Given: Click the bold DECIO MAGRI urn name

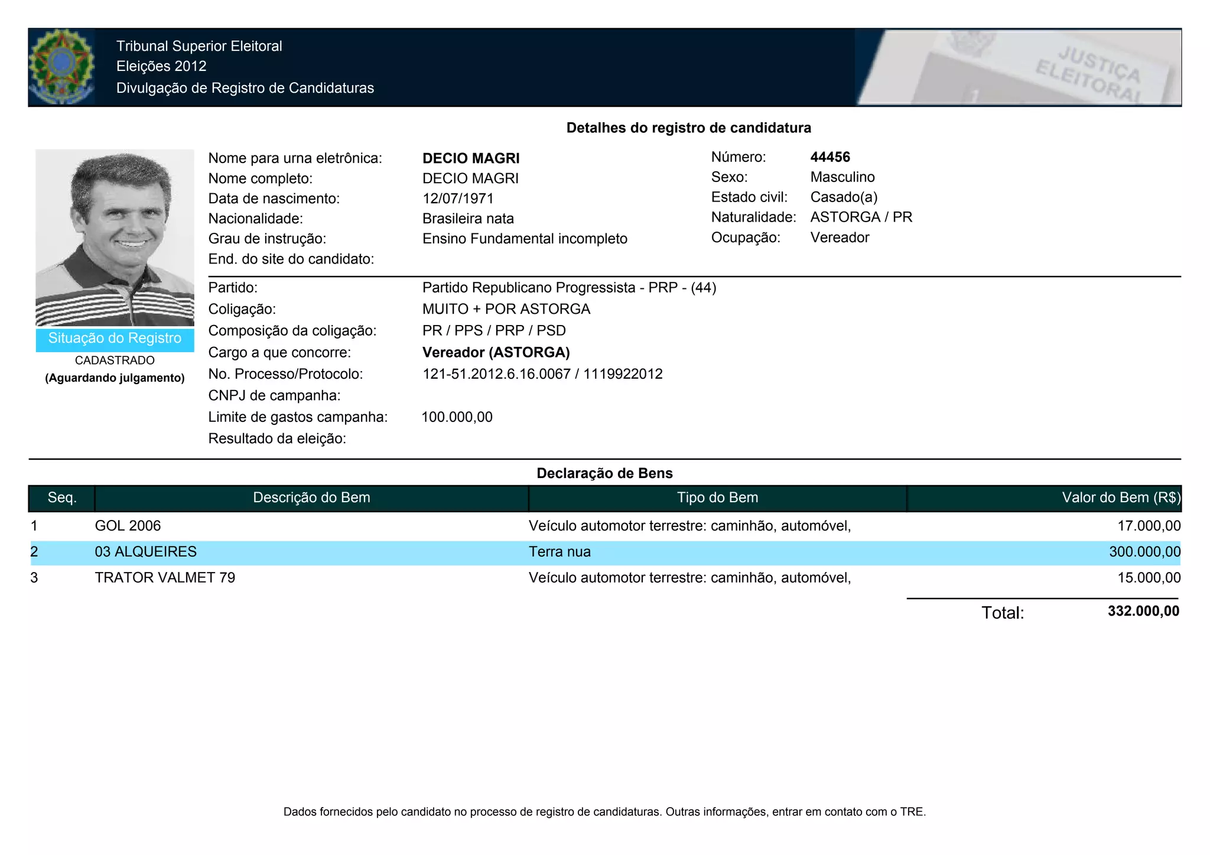Looking at the screenshot, I should tap(471, 158).
